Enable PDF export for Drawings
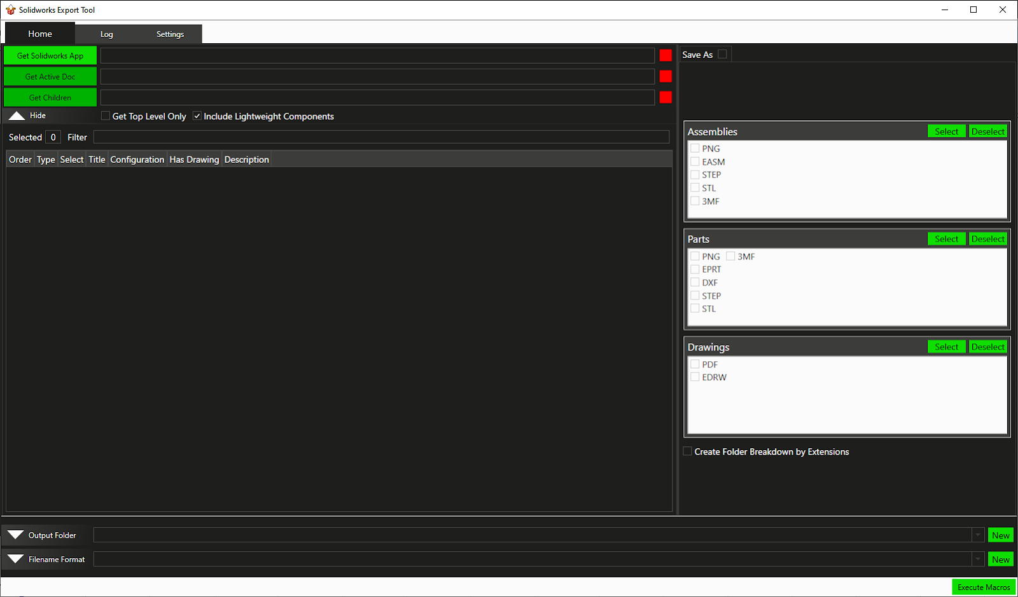Image resolution: width=1018 pixels, height=597 pixels. [x=695, y=364]
